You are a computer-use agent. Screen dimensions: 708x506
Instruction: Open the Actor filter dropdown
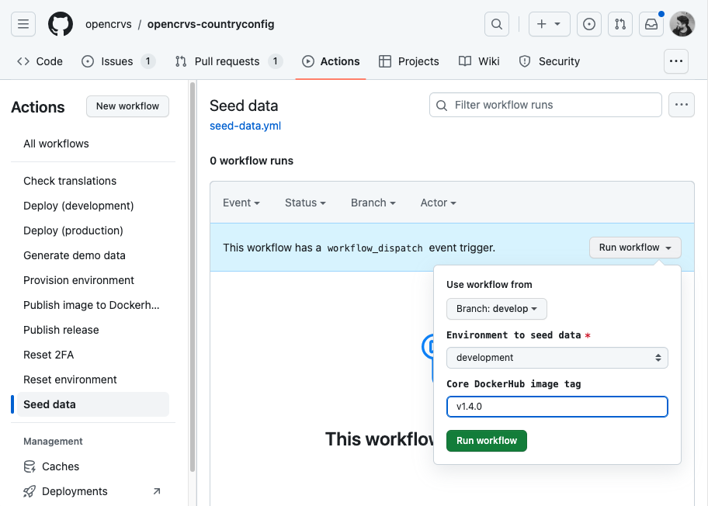(x=438, y=203)
